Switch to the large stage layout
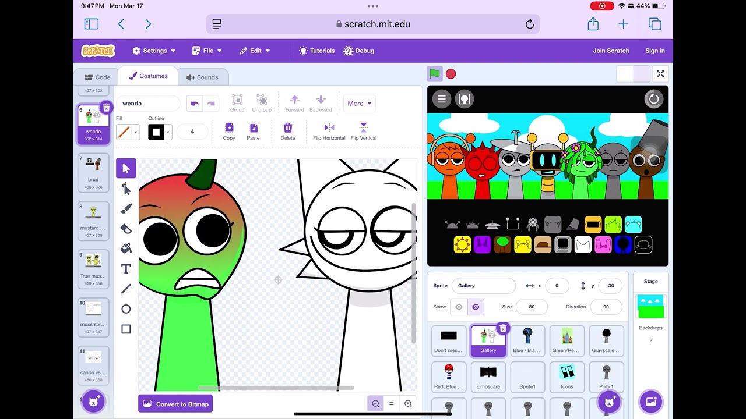The width and height of the screenshot is (746, 419). [642, 74]
